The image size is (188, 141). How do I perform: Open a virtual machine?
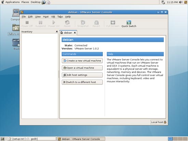[x=82, y=68]
